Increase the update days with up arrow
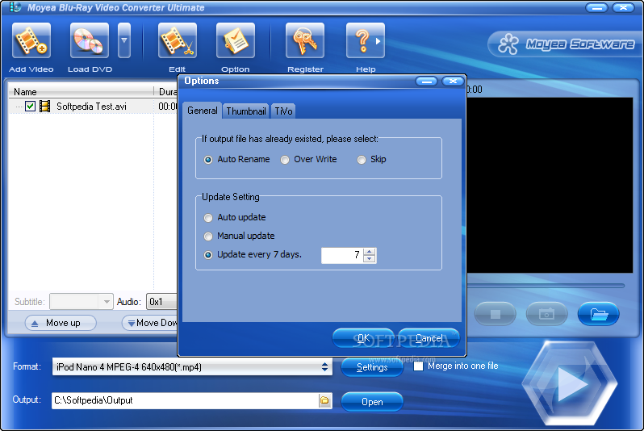The width and height of the screenshot is (644, 431). 370,252
